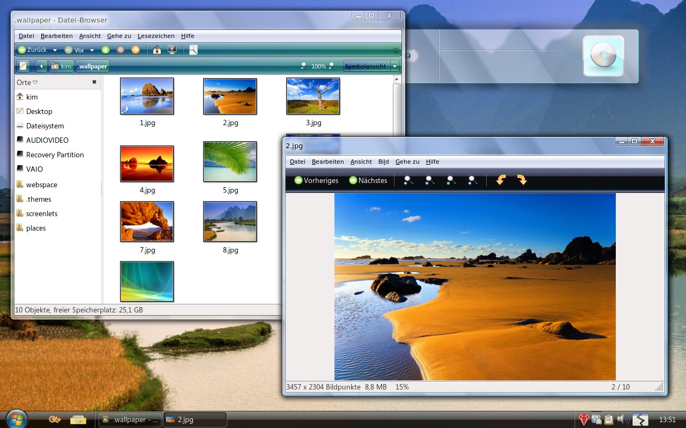The height and width of the screenshot is (428, 686).
Task: Rotate 2.jpg clockwise with the orange arrow
Action: coord(522,180)
